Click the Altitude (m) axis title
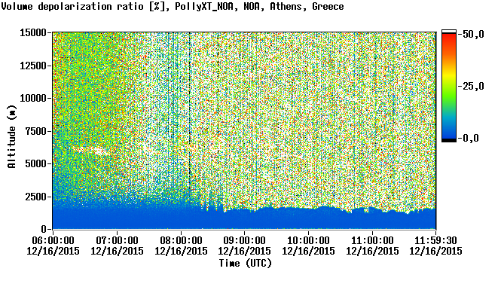 11,137
